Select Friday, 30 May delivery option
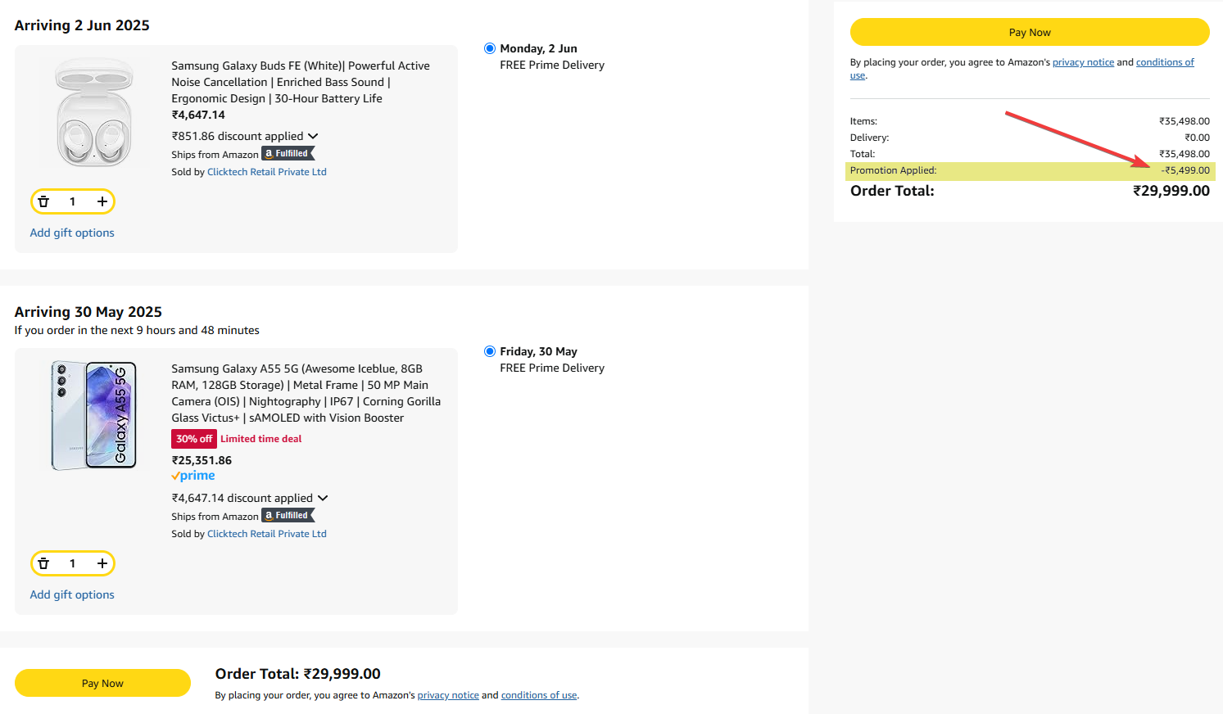1223x714 pixels. [490, 351]
